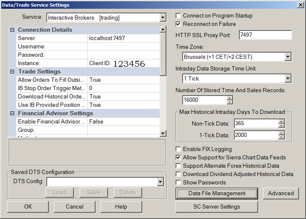
Task: Select the Username value cell
Action: coord(123,47)
